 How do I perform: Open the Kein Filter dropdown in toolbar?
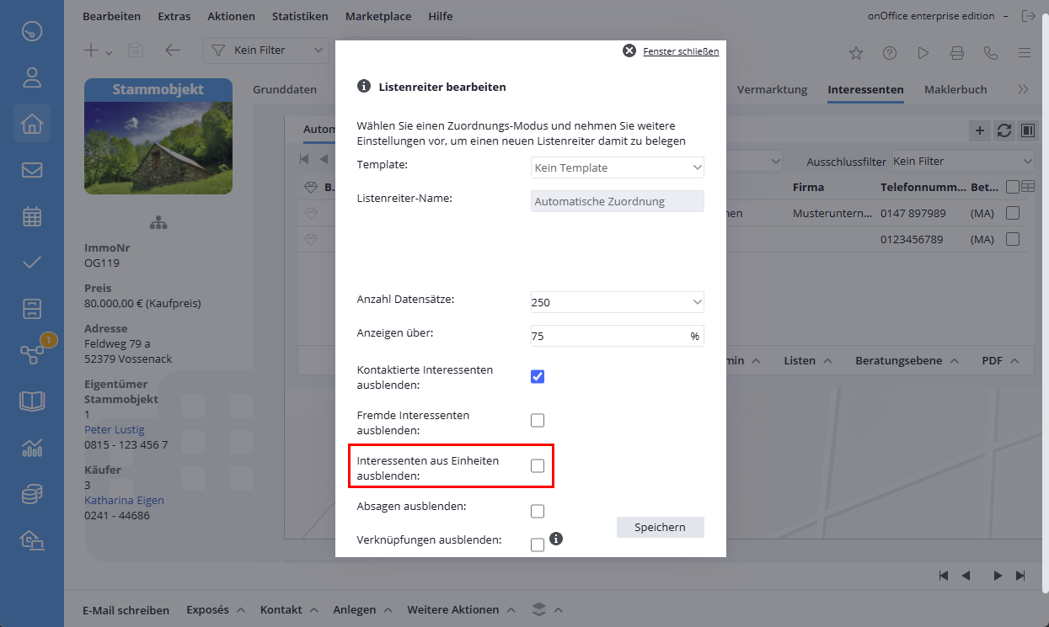coord(265,50)
